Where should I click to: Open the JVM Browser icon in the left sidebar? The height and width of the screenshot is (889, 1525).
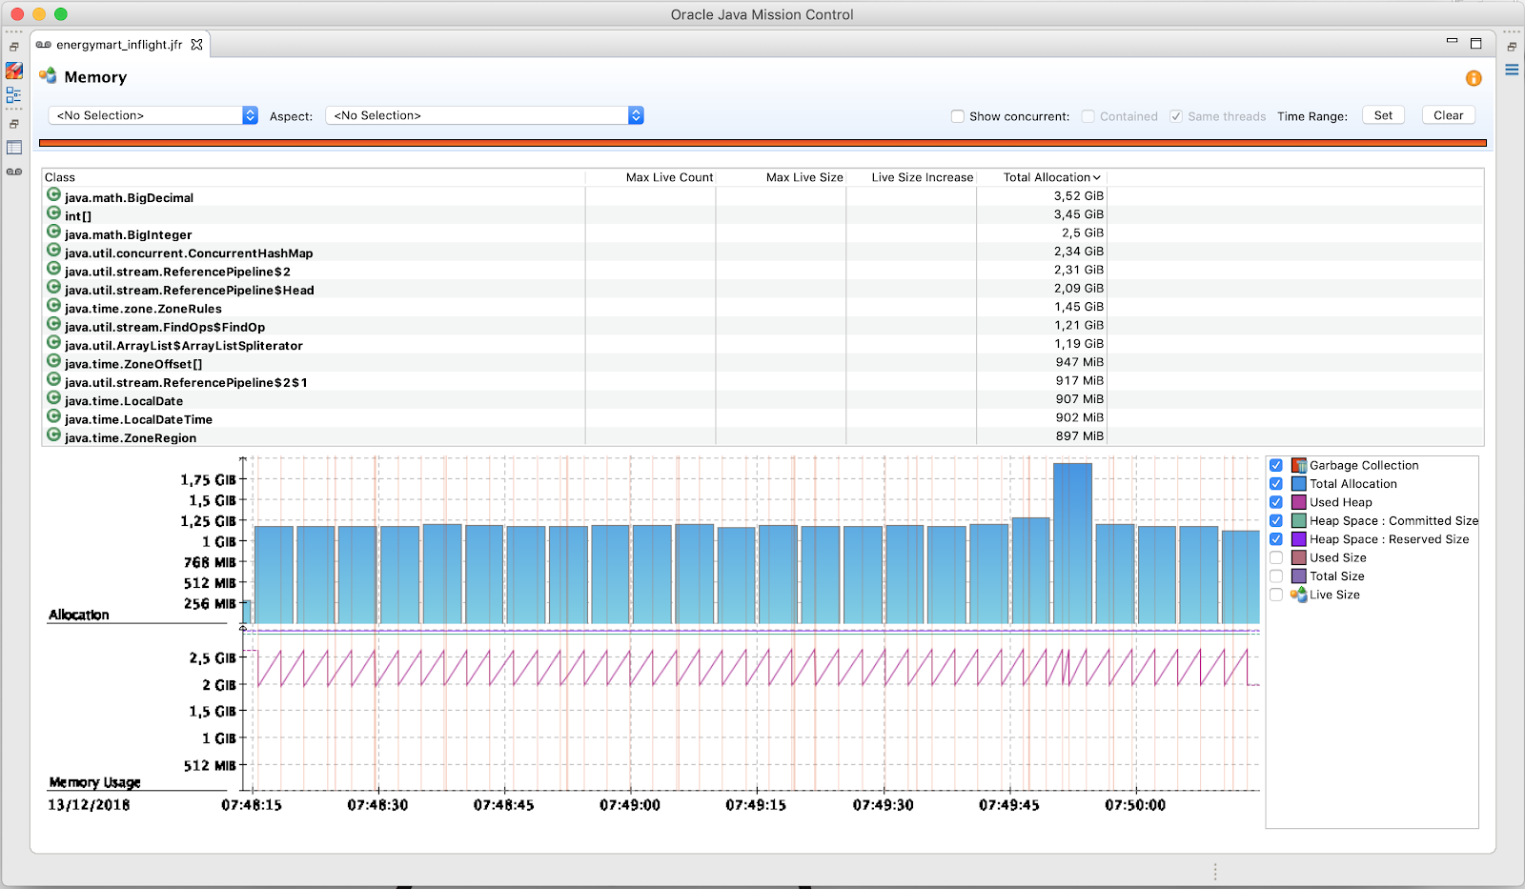click(x=13, y=70)
